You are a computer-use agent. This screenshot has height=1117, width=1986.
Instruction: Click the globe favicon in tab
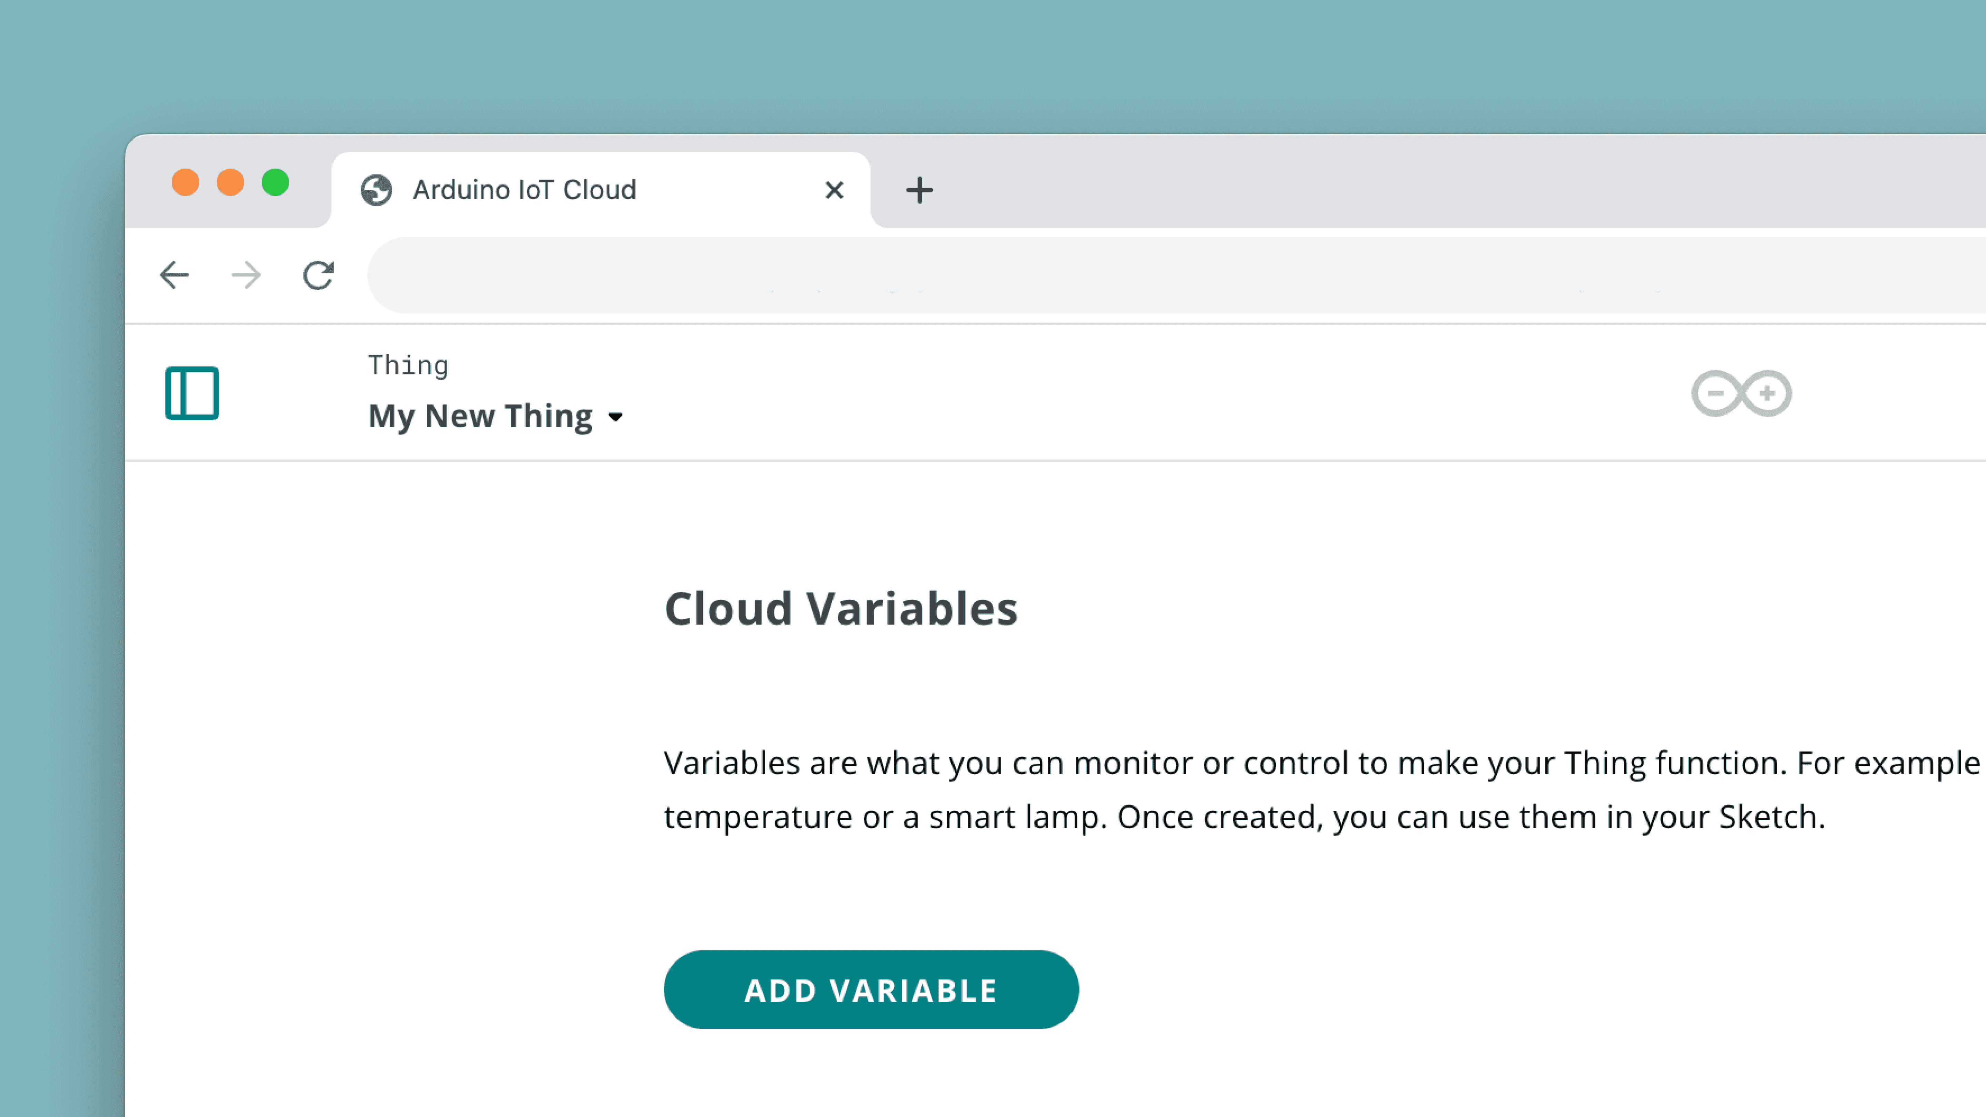(376, 190)
